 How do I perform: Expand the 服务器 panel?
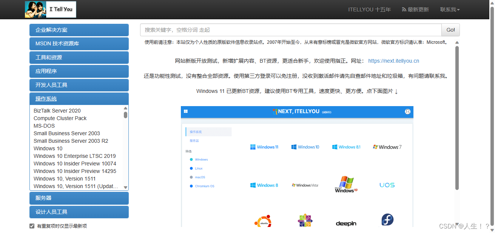tap(79, 198)
